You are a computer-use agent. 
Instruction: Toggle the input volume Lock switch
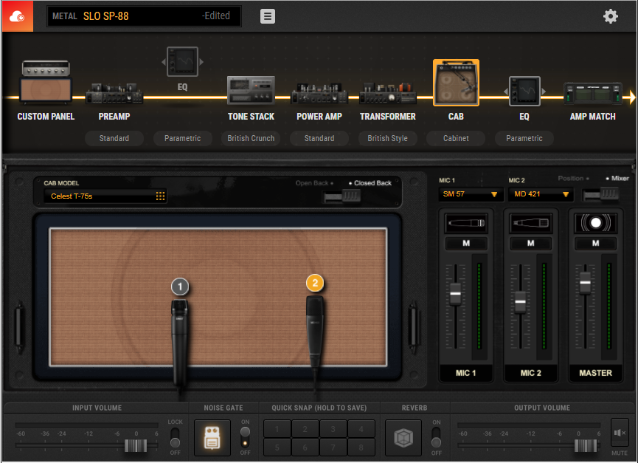(175, 437)
